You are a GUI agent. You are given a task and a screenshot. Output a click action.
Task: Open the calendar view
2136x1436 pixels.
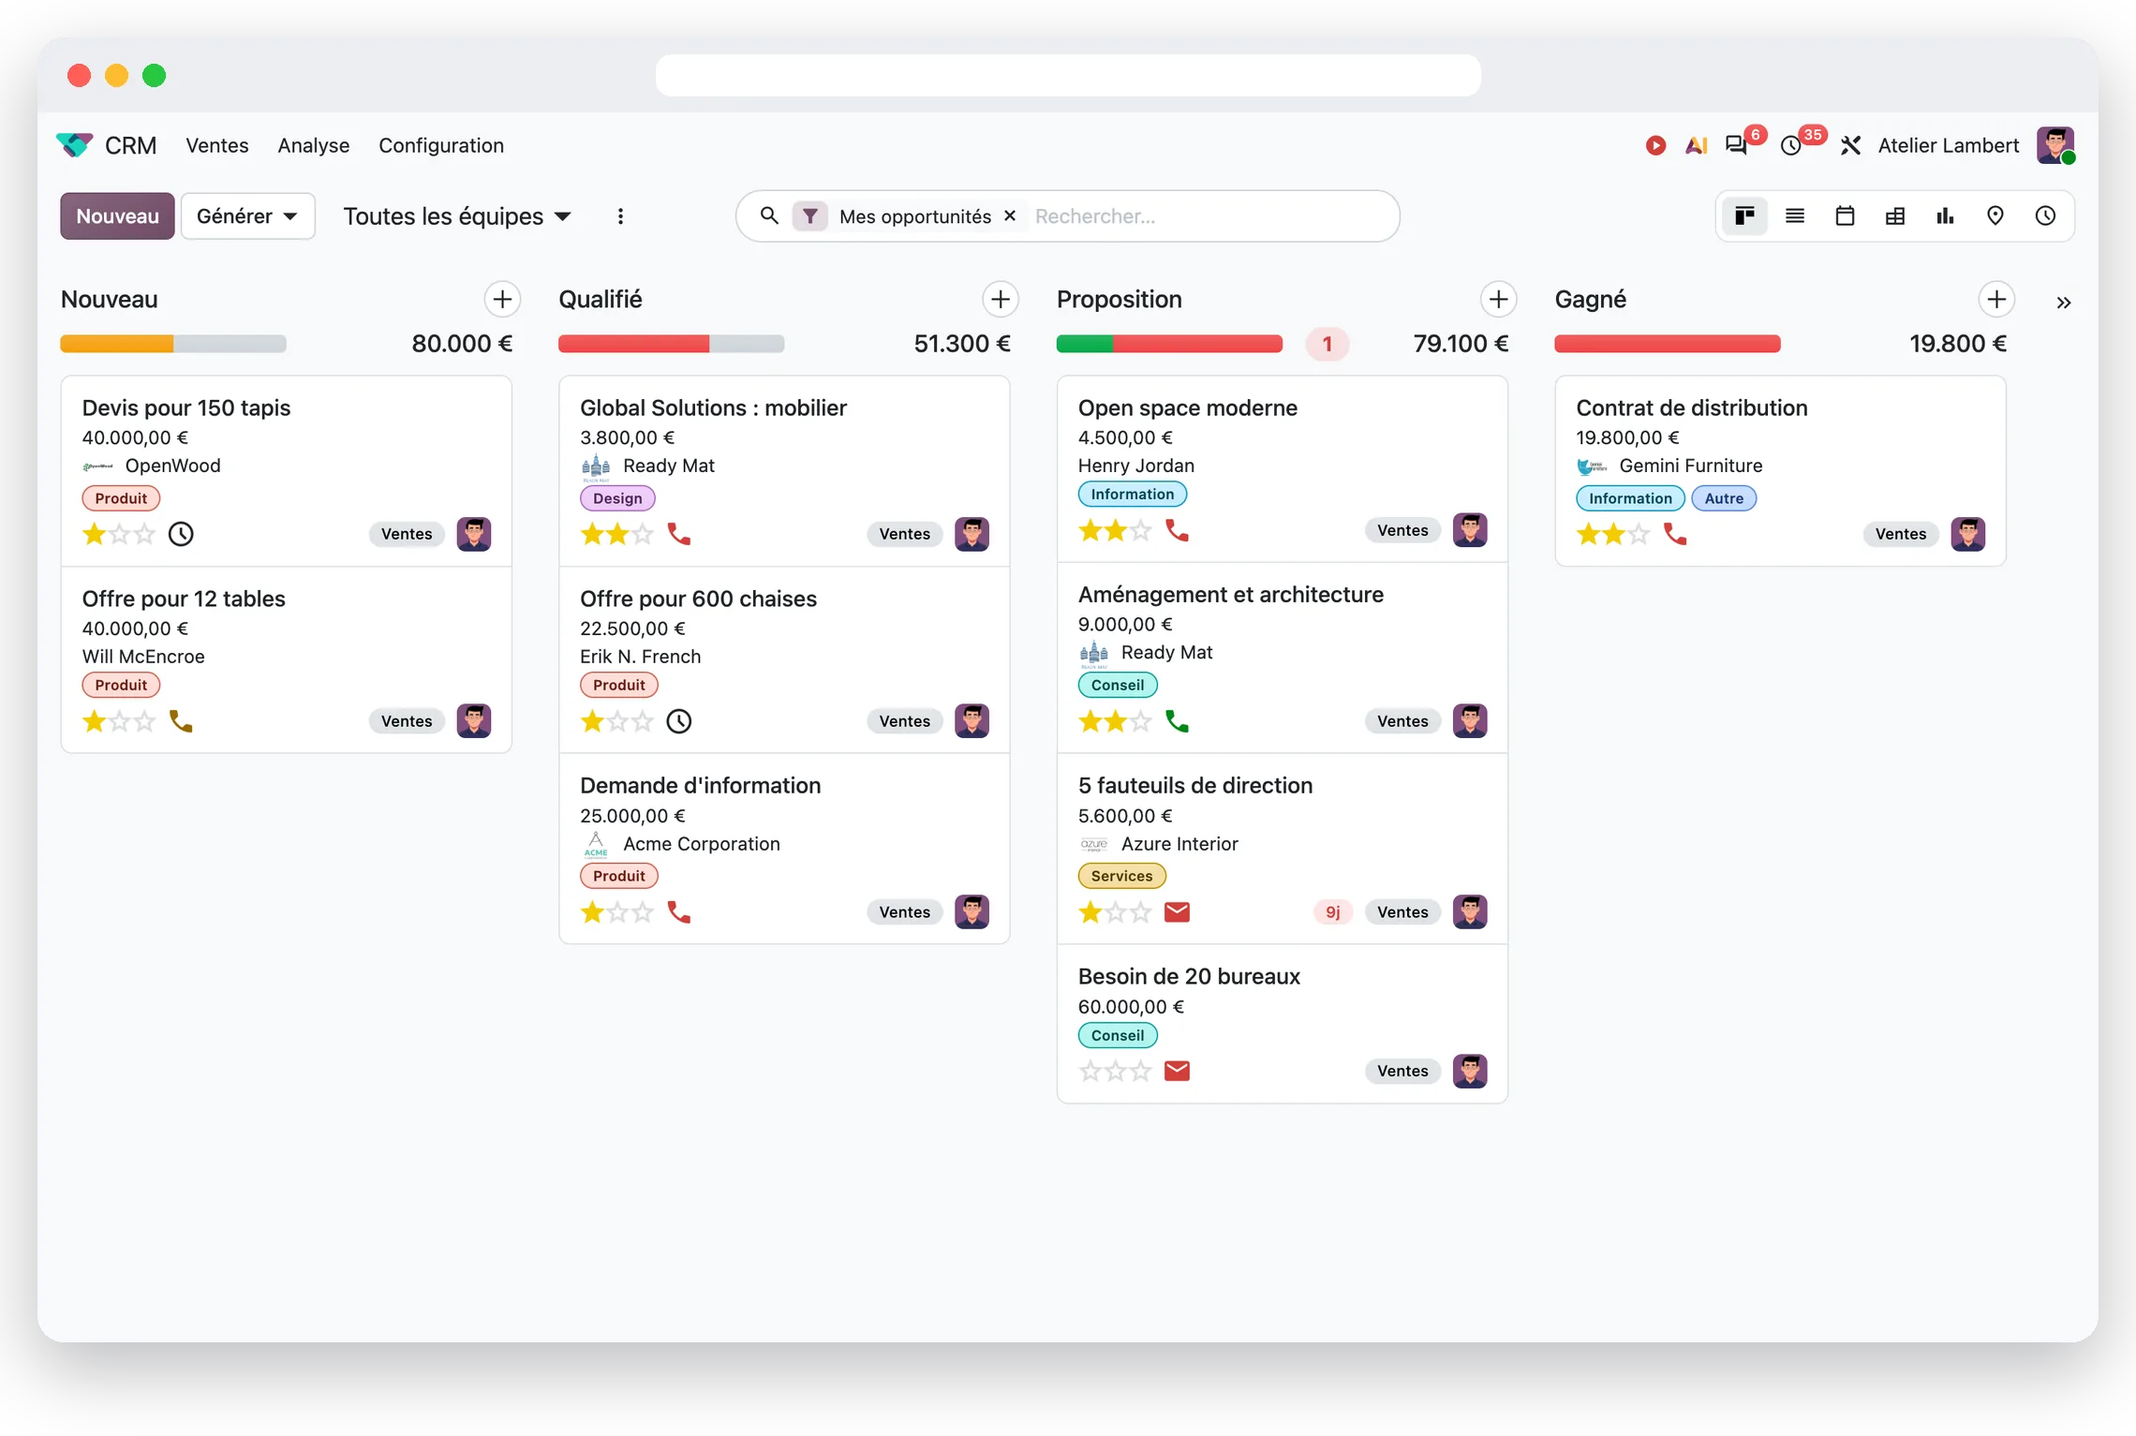(1845, 216)
